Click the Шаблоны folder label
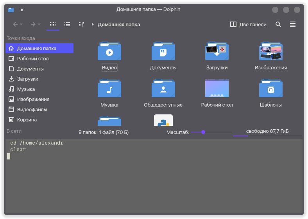The image size is (308, 219). tap(271, 105)
